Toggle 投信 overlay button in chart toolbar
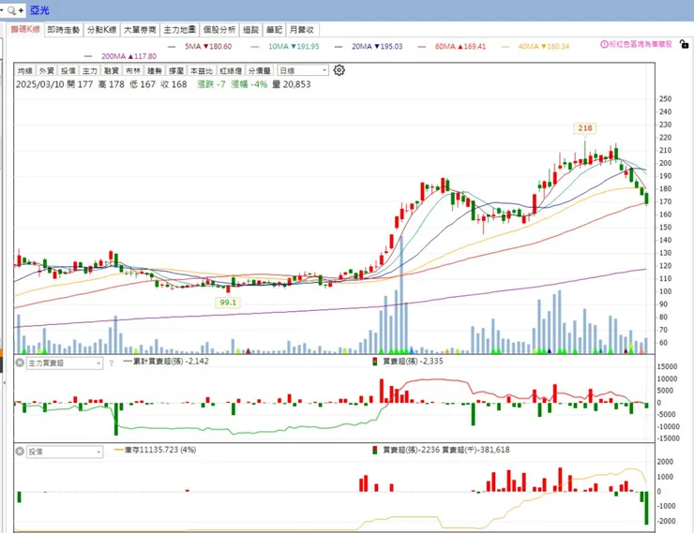This screenshot has height=533, width=694. click(68, 70)
